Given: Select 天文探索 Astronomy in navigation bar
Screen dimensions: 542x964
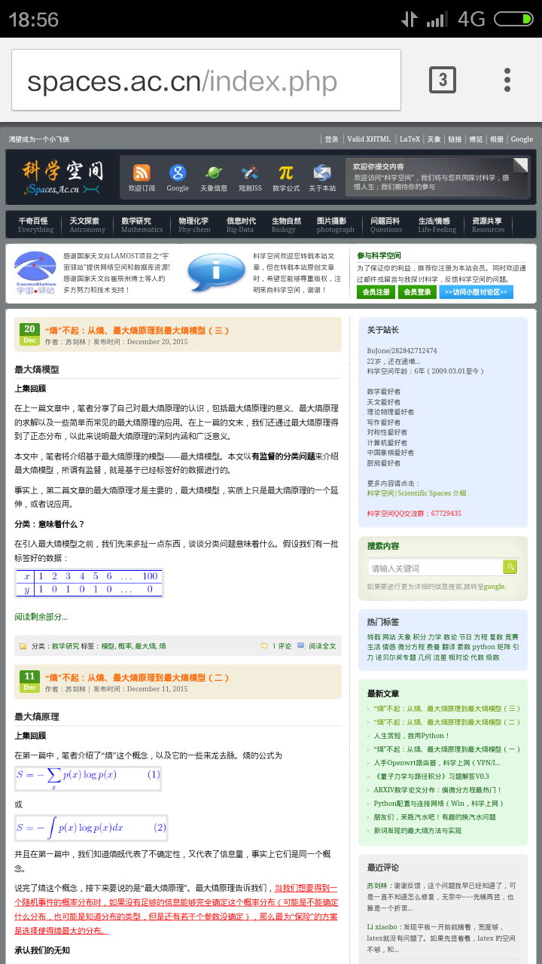Looking at the screenshot, I should [x=87, y=224].
